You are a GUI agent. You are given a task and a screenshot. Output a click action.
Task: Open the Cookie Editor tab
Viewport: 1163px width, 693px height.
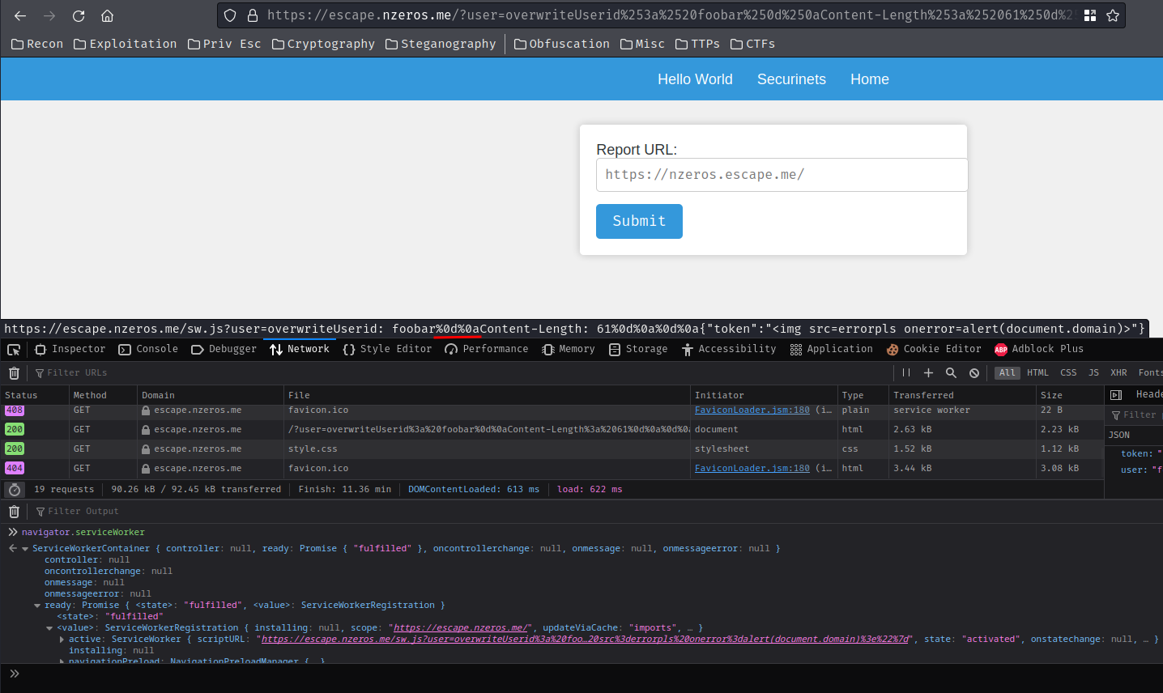tap(934, 350)
